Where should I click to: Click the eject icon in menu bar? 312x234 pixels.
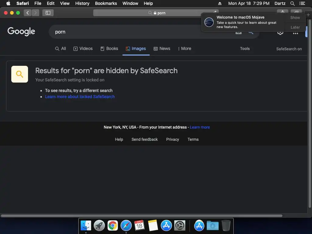[220, 3]
